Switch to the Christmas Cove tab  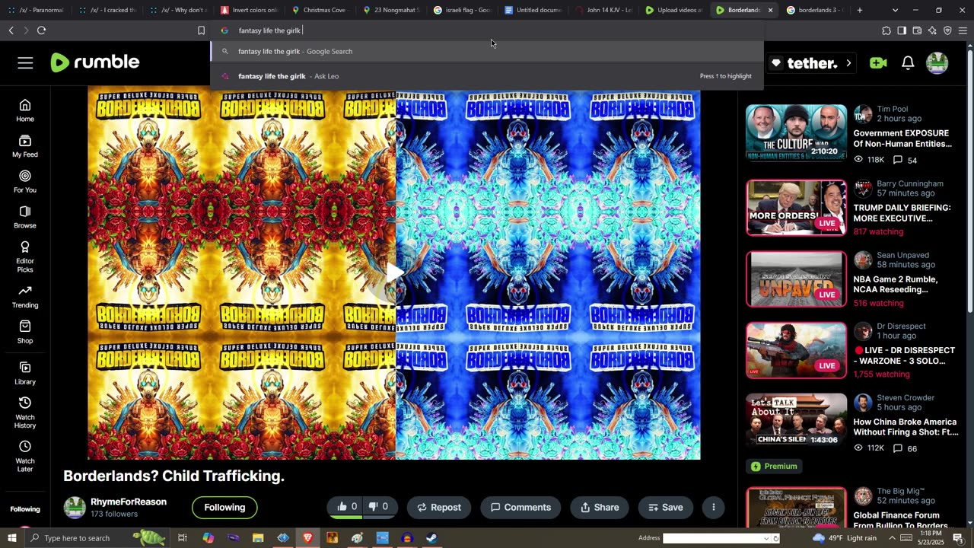click(x=320, y=10)
